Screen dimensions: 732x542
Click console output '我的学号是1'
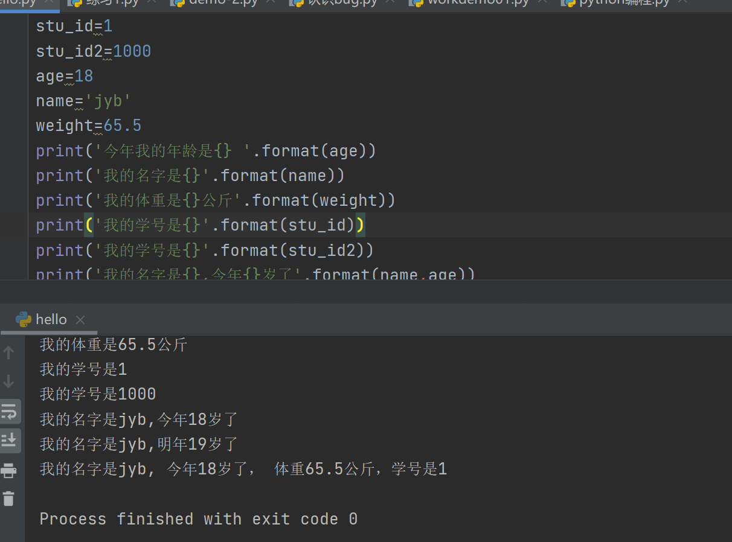[83, 369]
